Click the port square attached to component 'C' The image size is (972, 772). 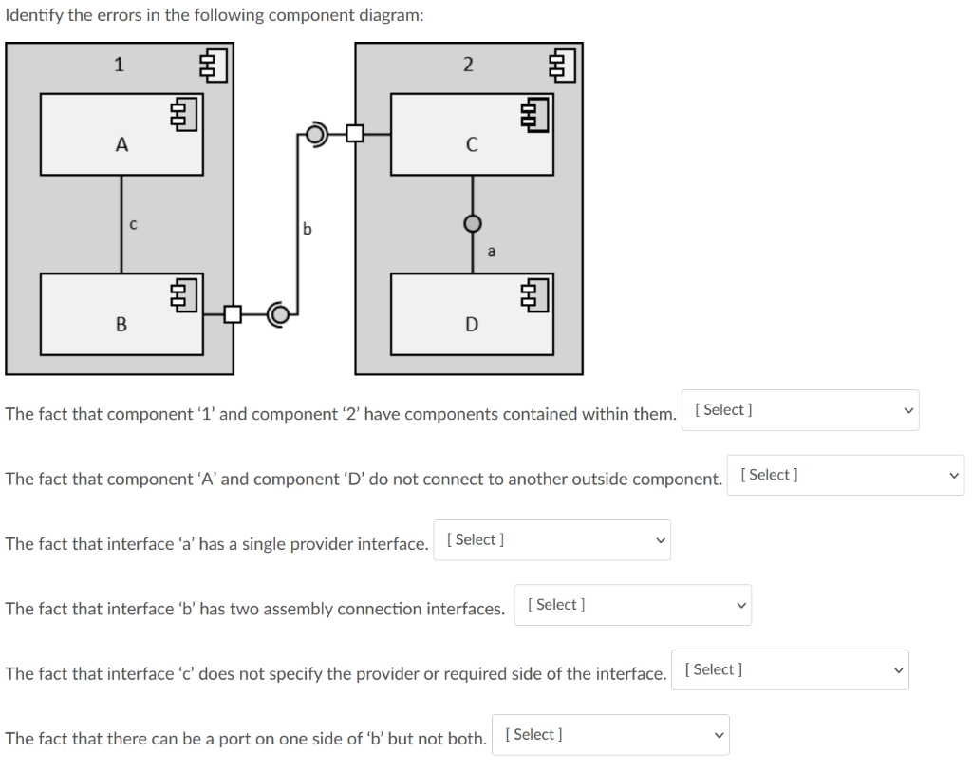(x=356, y=134)
